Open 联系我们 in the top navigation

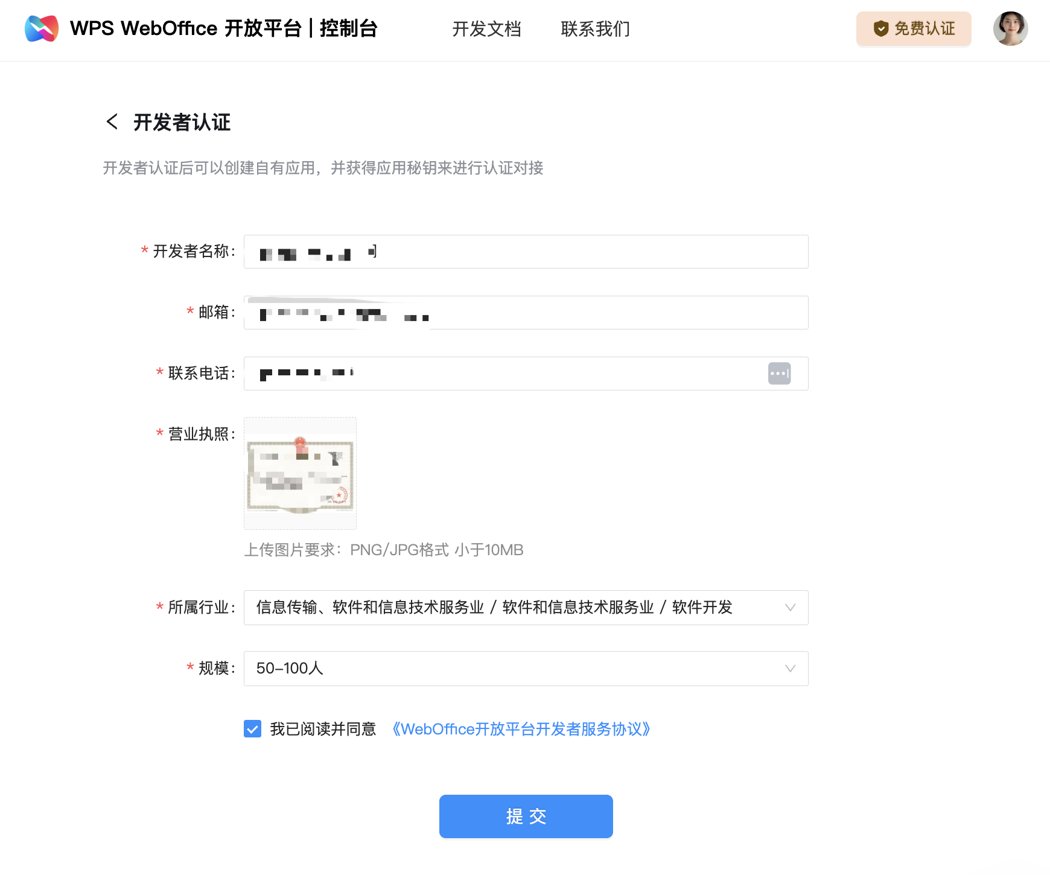[x=595, y=28]
